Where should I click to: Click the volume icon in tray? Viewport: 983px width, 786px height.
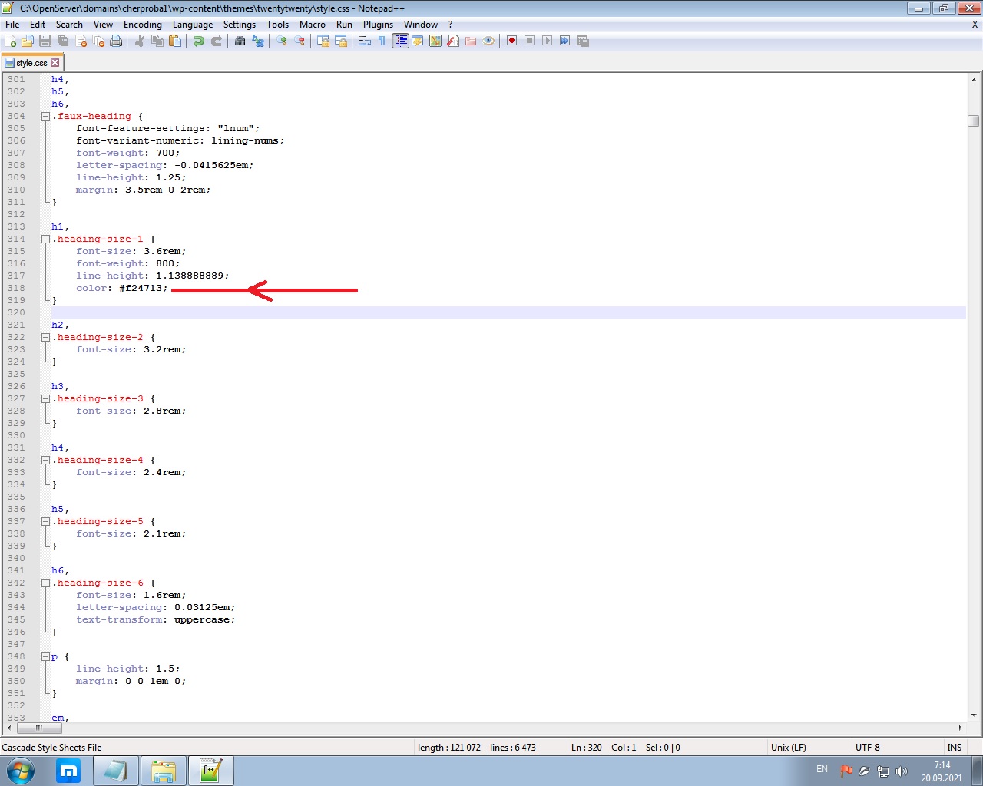(x=902, y=771)
